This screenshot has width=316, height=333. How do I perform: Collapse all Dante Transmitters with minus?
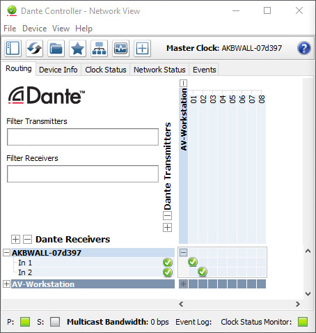click(167, 216)
